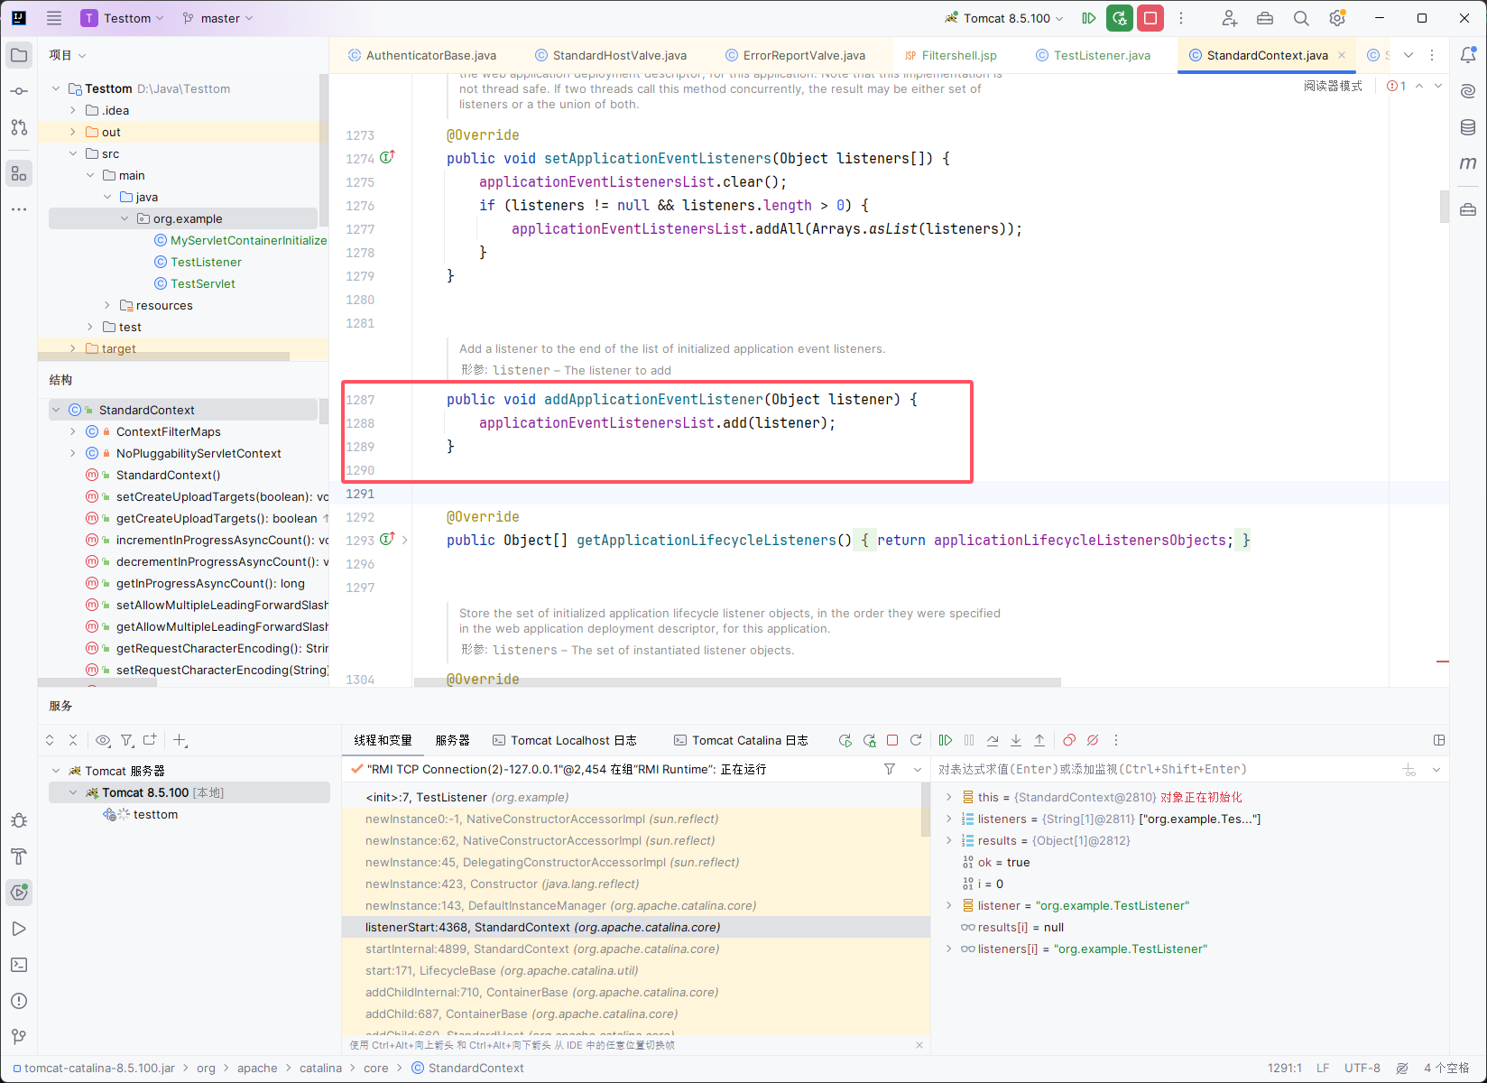Click the Project tool window folder icon
This screenshot has height=1083, width=1487.
pos(19,55)
